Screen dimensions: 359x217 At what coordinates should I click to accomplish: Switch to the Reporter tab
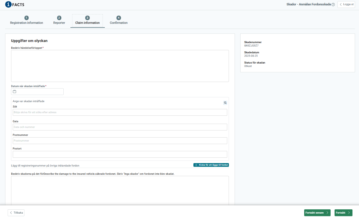(x=59, y=23)
